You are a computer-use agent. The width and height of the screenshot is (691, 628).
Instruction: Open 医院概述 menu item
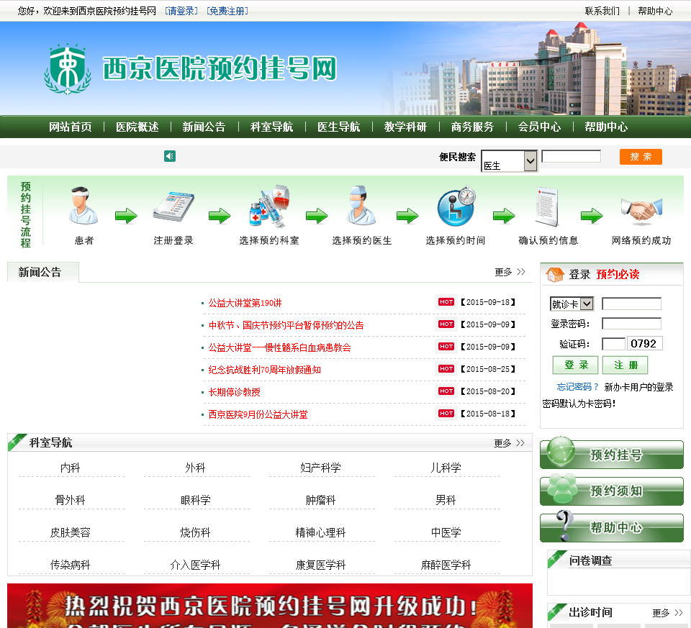coord(137,127)
